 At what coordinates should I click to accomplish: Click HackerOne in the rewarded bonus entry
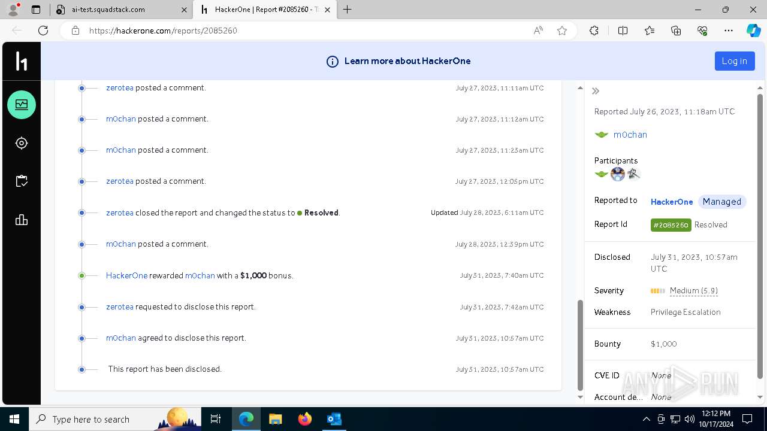tap(126, 276)
